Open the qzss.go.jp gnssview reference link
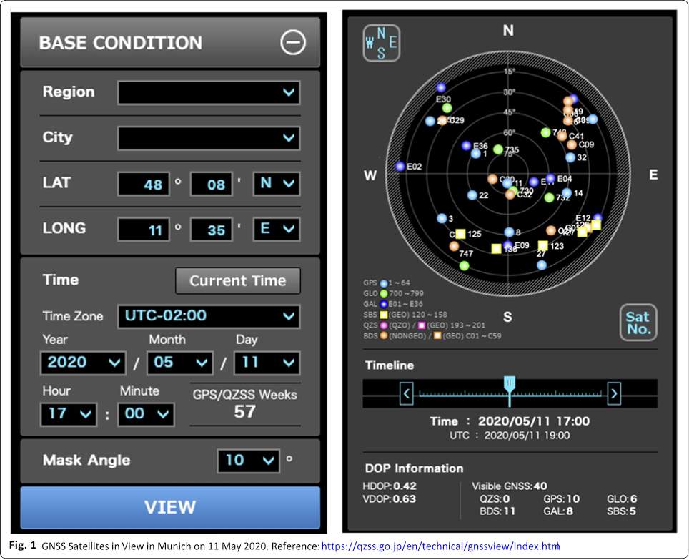 [x=440, y=546]
